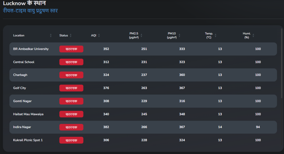
Task: Open Kukrail Picnic Spot 1 entry
Action: pyautogui.click(x=28, y=140)
